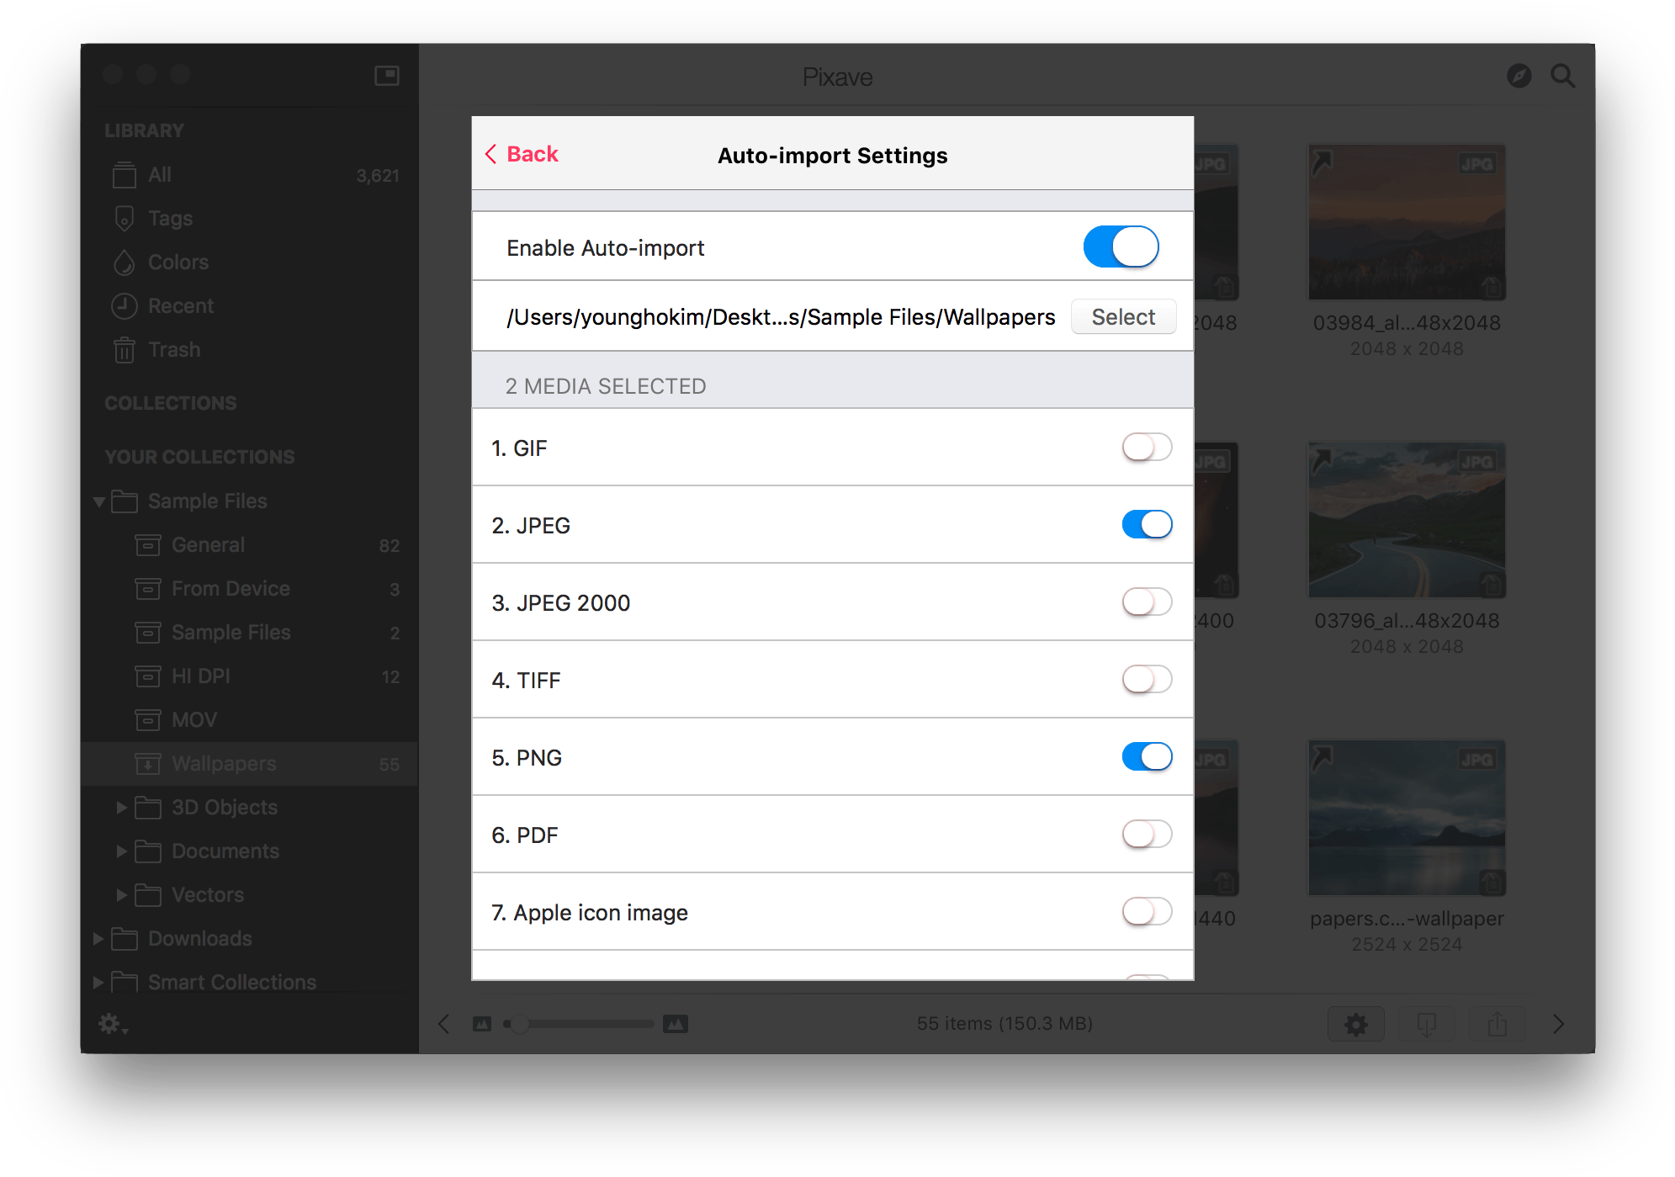Open Recent in library
This screenshot has width=1675, height=1177.
tap(250, 306)
